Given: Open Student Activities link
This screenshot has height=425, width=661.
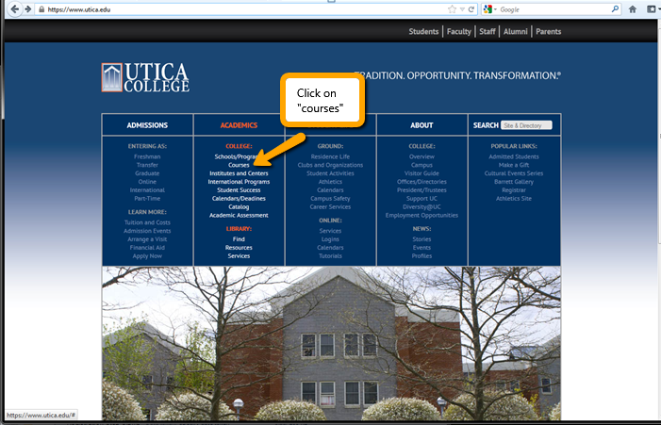Looking at the screenshot, I should (330, 173).
